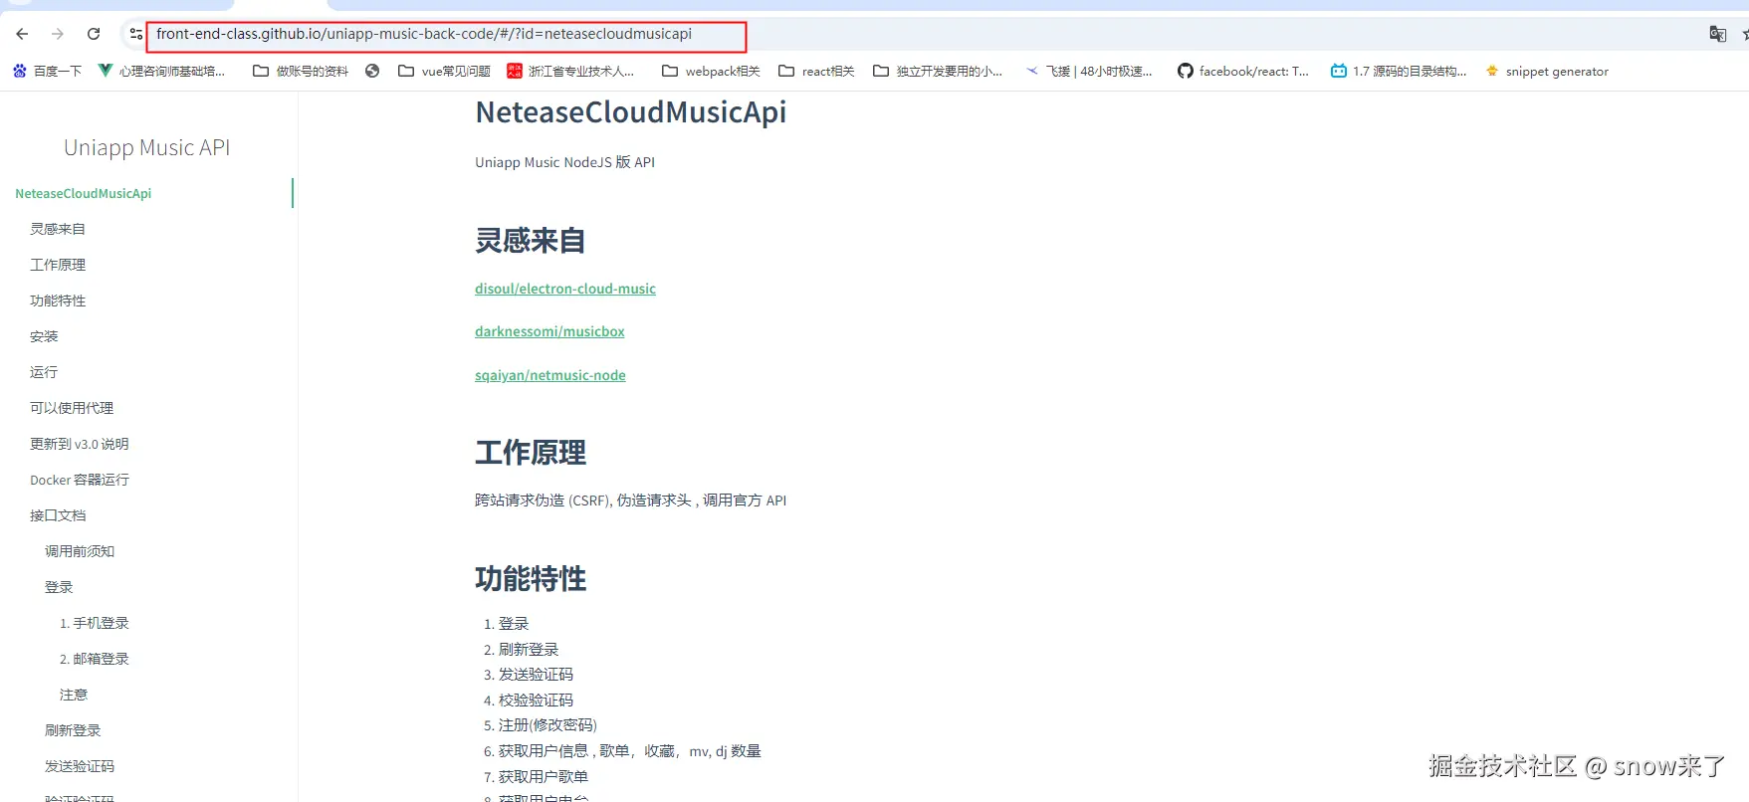Open the snippet generator bookmark
This screenshot has height=802, width=1749.
coord(1547,71)
